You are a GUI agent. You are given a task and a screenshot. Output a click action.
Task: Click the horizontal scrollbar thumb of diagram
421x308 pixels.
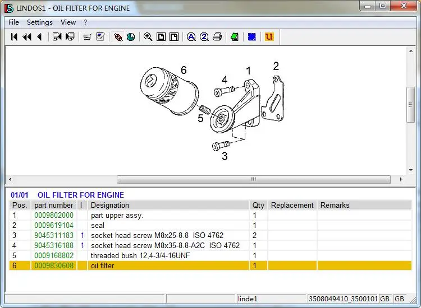pyautogui.click(x=254, y=179)
